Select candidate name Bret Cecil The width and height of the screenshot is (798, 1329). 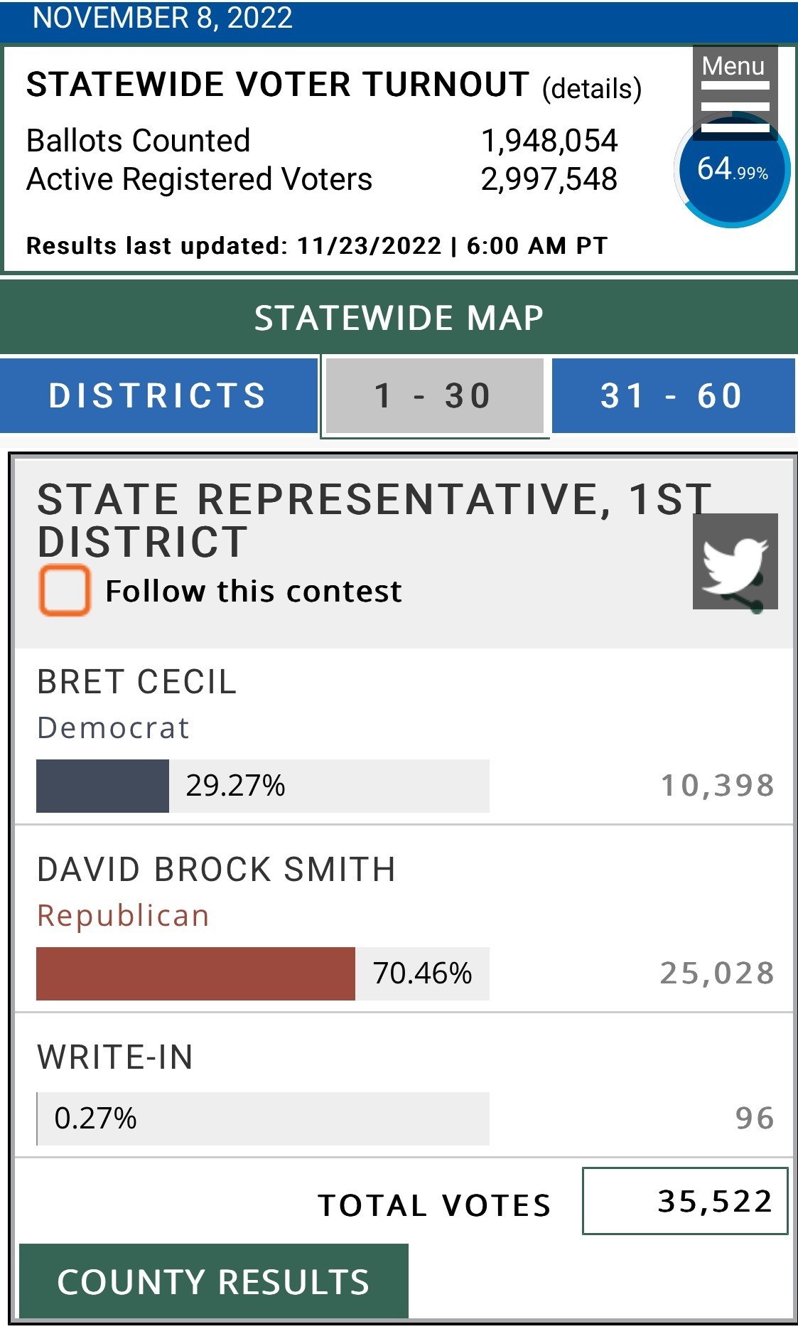tap(136, 682)
